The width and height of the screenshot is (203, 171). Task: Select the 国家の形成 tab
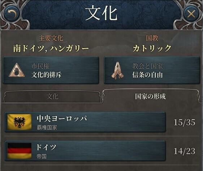pyautogui.click(x=150, y=96)
